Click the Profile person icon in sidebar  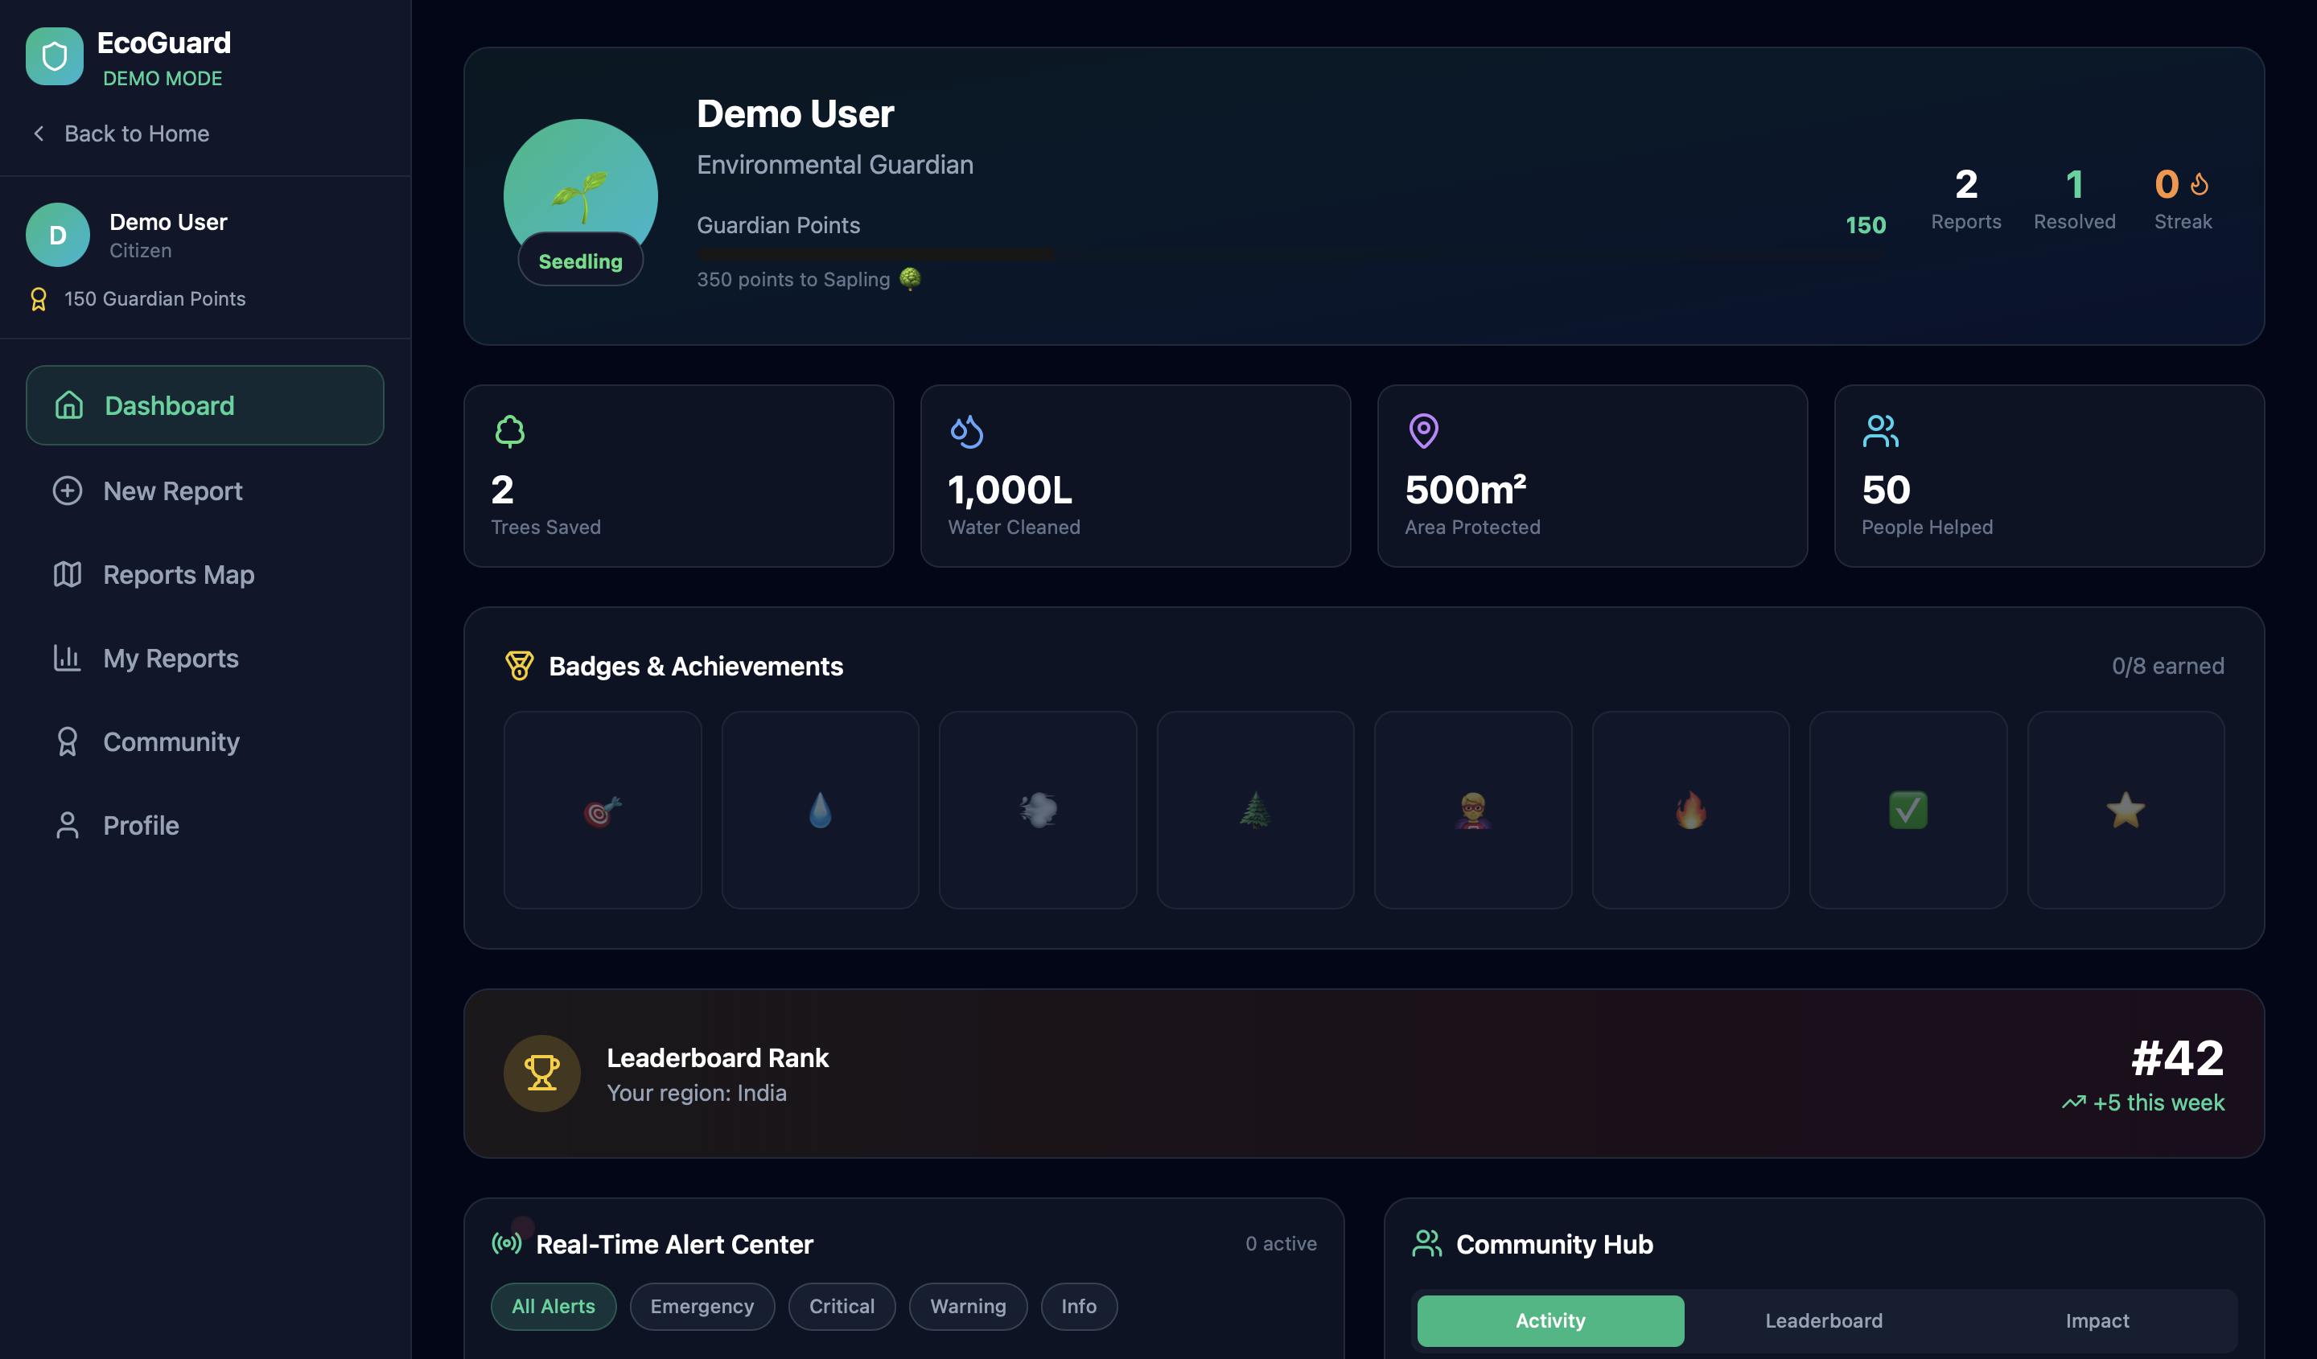coord(67,825)
